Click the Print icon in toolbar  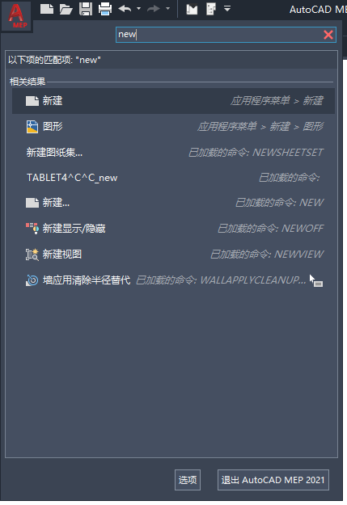click(105, 9)
